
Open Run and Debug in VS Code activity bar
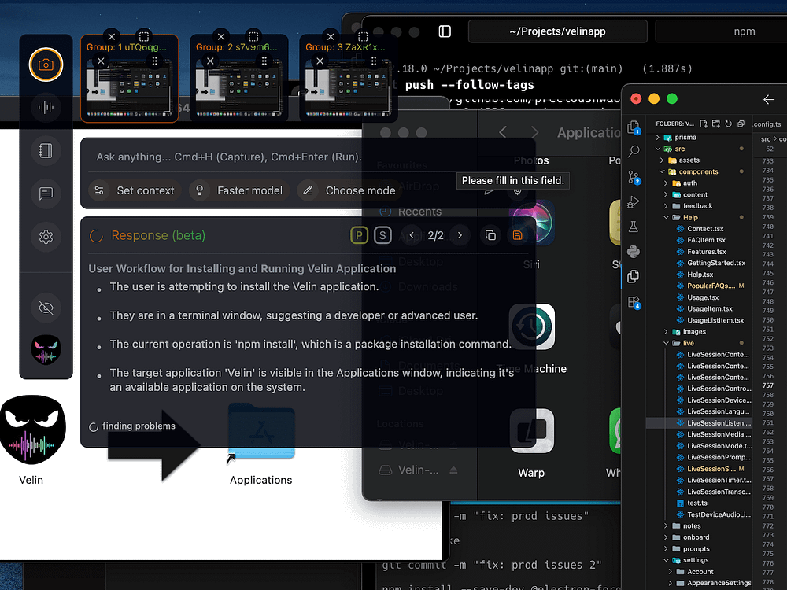[634, 202]
